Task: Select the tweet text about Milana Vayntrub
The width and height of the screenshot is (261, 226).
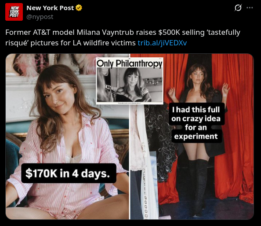Action: (123, 37)
